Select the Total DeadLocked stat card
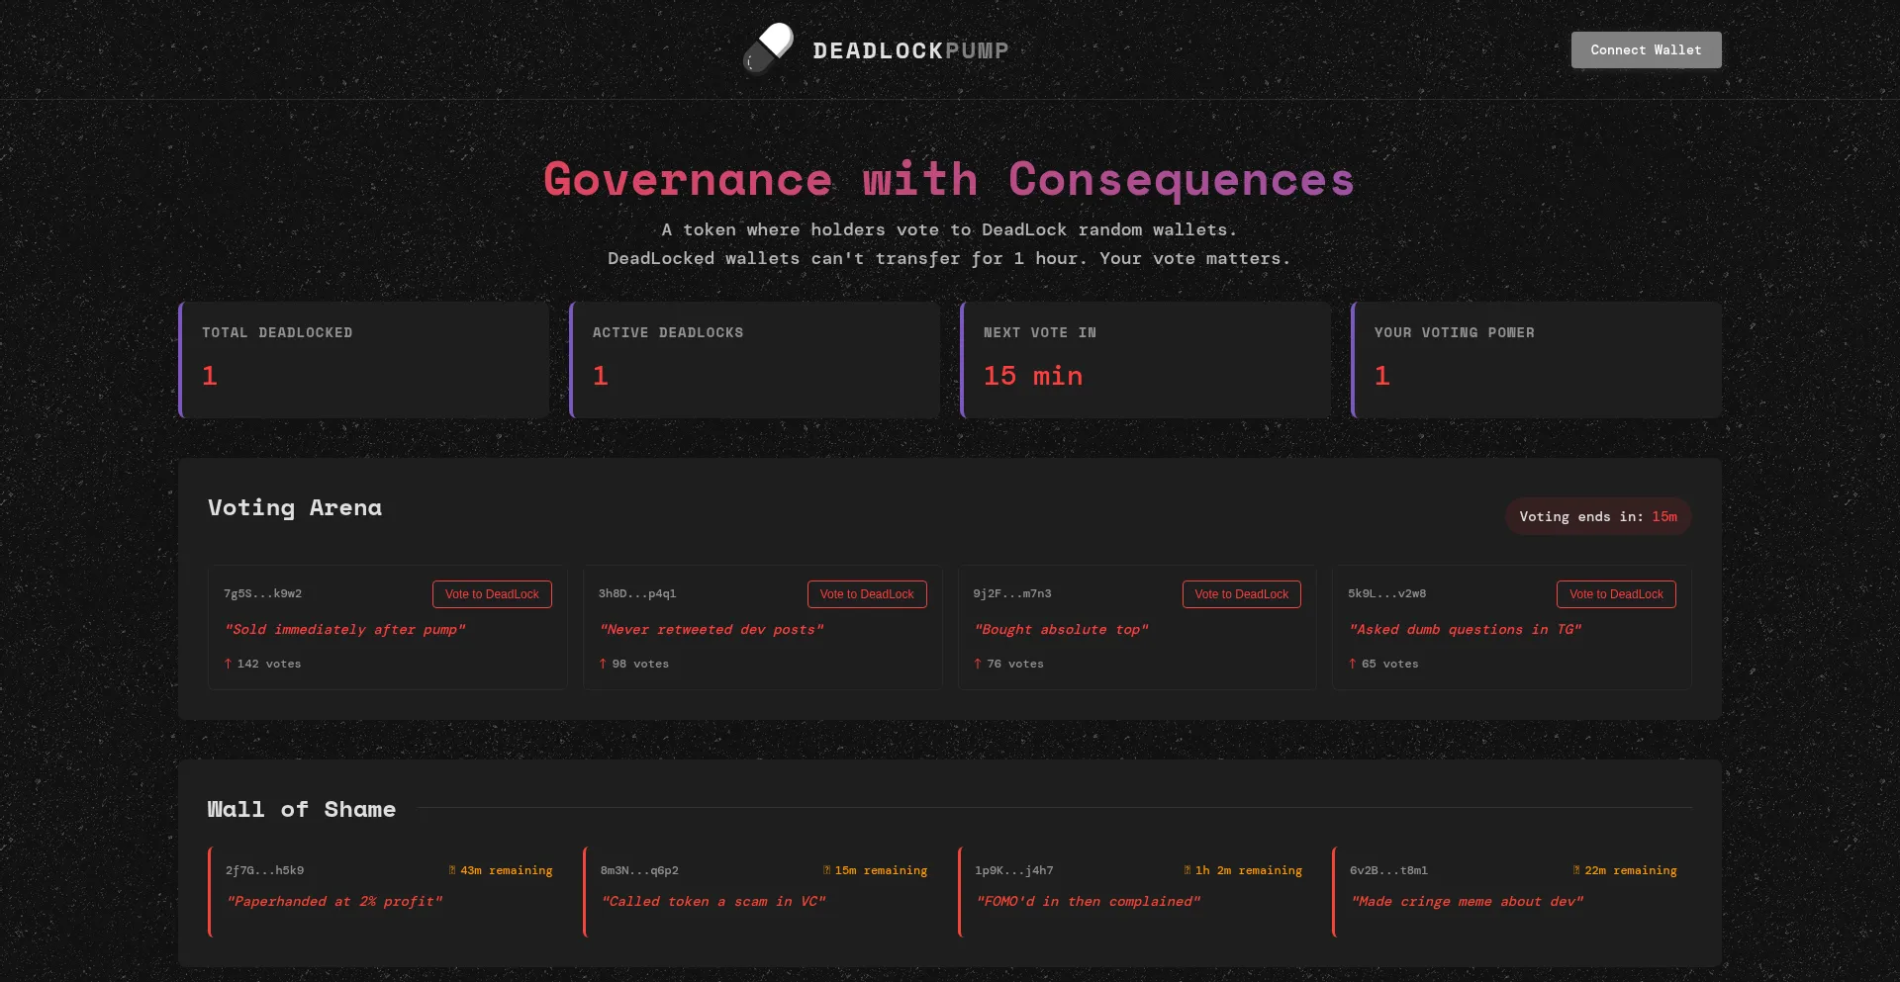Viewport: 1900px width, 982px height. click(x=364, y=360)
